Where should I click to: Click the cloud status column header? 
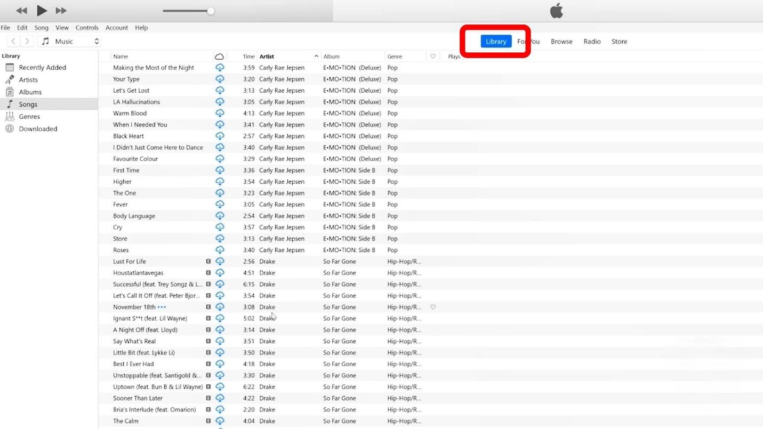[x=220, y=56]
